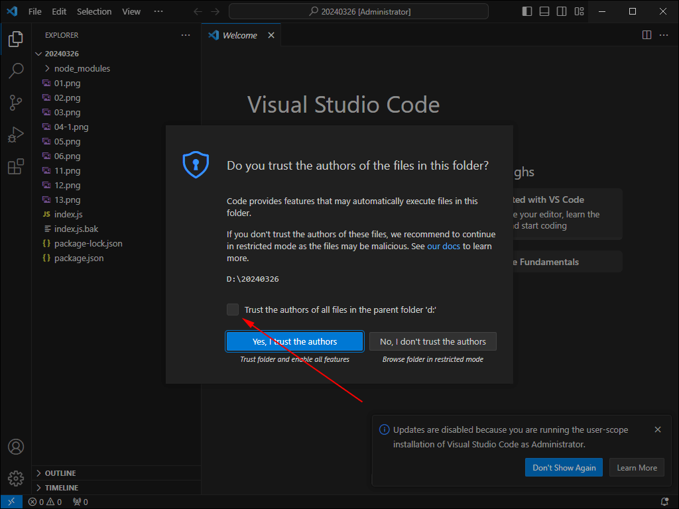Open package.json file
Viewport: 679px width, 509px height.
click(x=116, y=258)
